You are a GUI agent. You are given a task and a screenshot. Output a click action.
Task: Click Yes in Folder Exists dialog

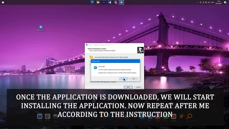124,79
